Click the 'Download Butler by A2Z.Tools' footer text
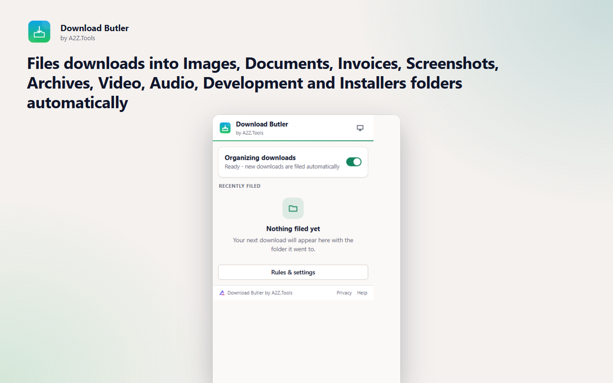Screen dimensions: 613x383 tap(260, 293)
